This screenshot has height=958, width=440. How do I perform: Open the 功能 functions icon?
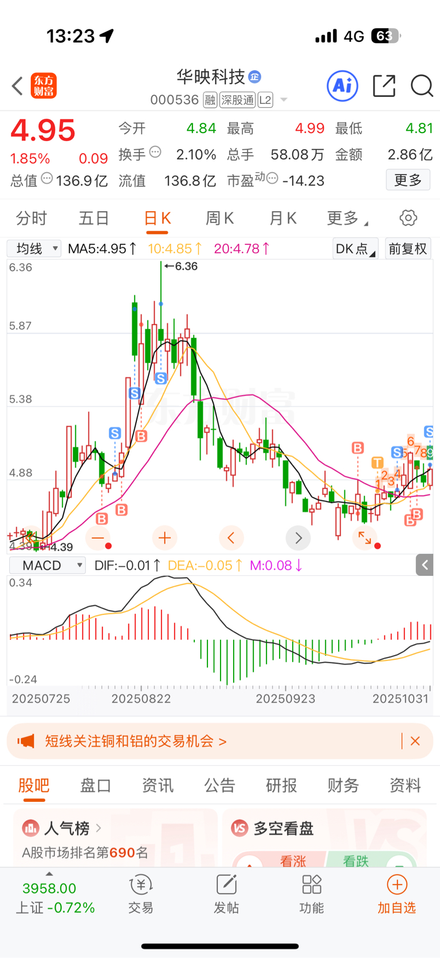pos(312,894)
